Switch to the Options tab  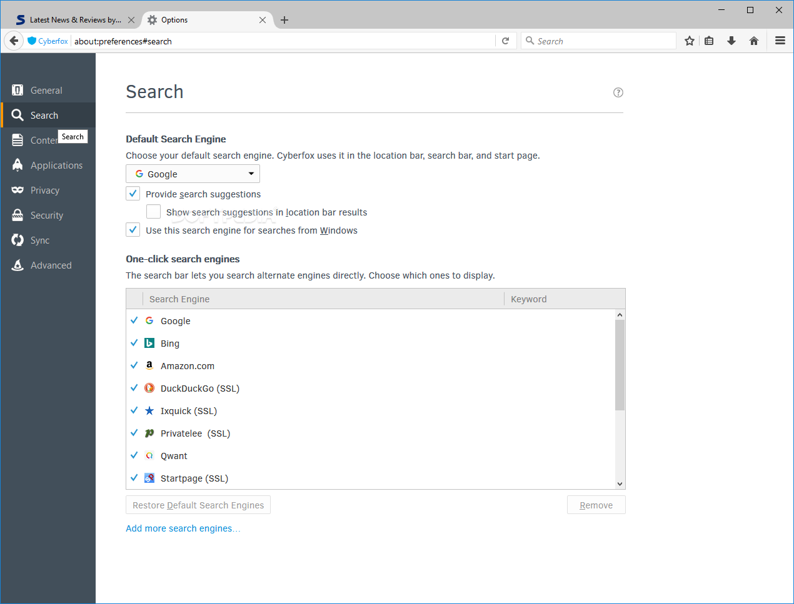pyautogui.click(x=207, y=20)
